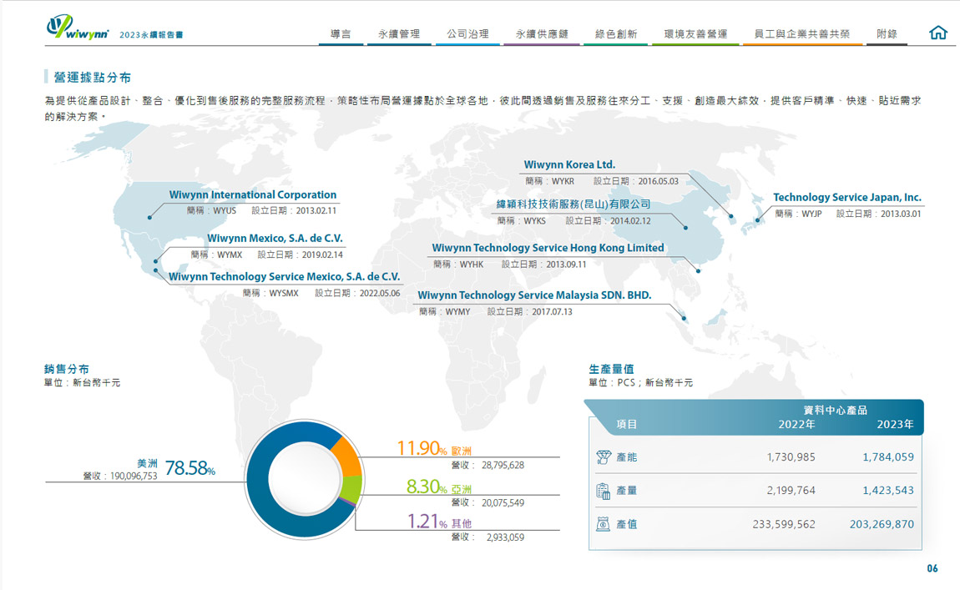This screenshot has width=960, height=590.
Task: Click the Malaysia map location dot
Action: coord(685,317)
